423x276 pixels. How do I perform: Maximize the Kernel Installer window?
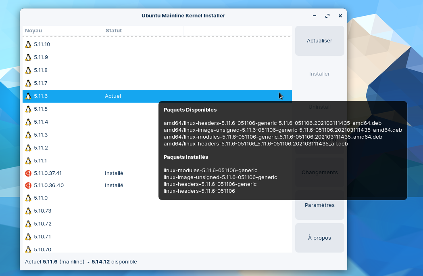pyautogui.click(x=327, y=16)
